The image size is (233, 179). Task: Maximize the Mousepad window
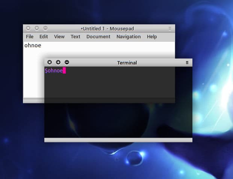tap(37, 28)
